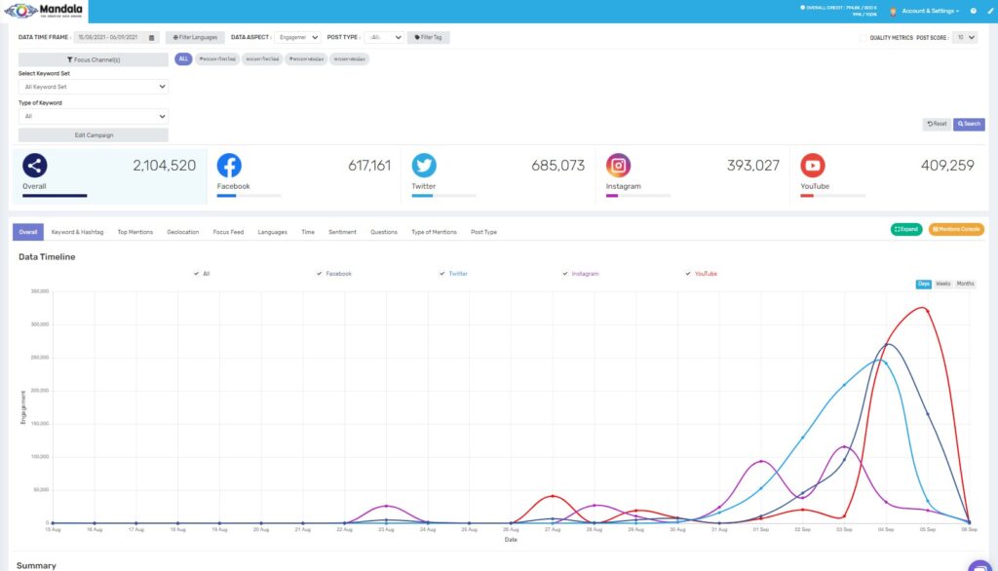
Task: Click the Instagram channel icon
Action: pos(618,165)
